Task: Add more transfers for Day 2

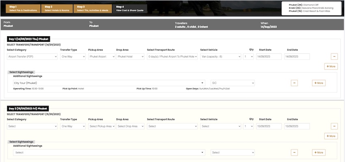Action: 331,136
